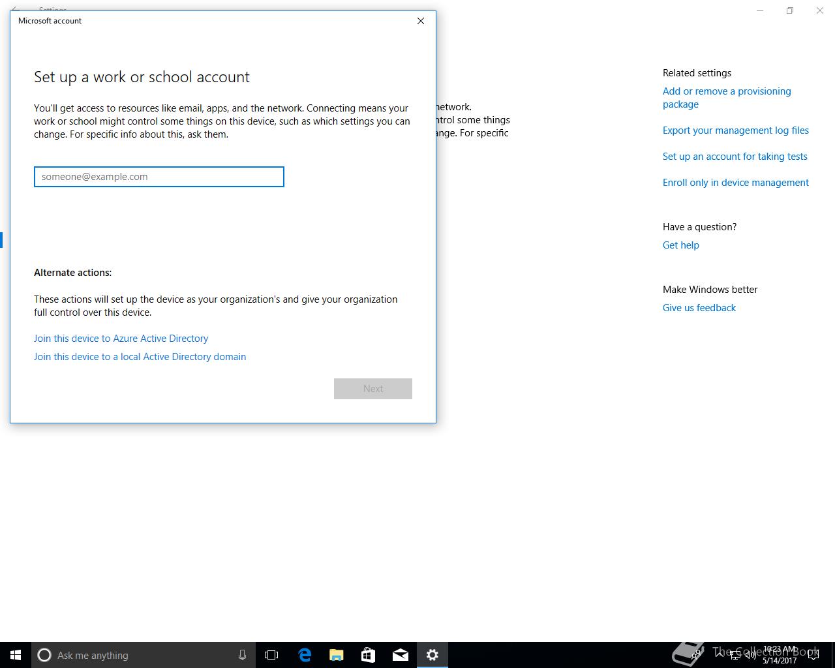Open the Windows Store taskbar icon
The height and width of the screenshot is (668, 835).
368,655
